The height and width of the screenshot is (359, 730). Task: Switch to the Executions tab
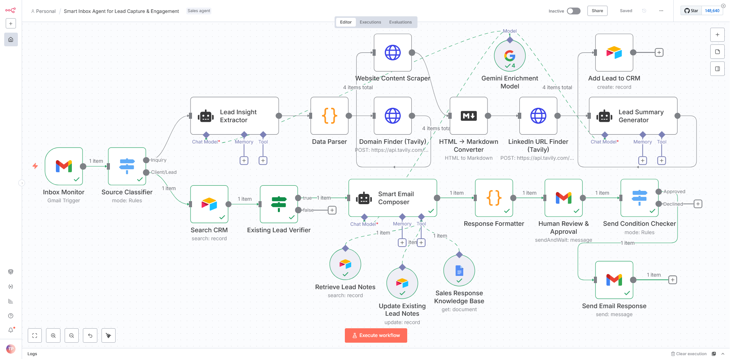[370, 22]
